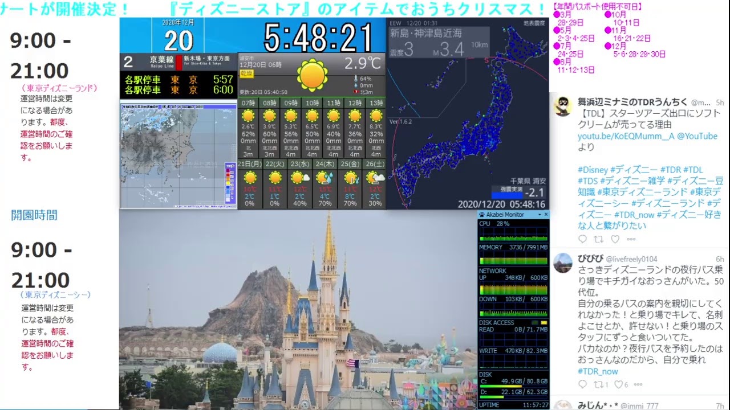The height and width of the screenshot is (410, 730).
Task: Click the (東京ディズニーランド) label
Action: (60, 88)
